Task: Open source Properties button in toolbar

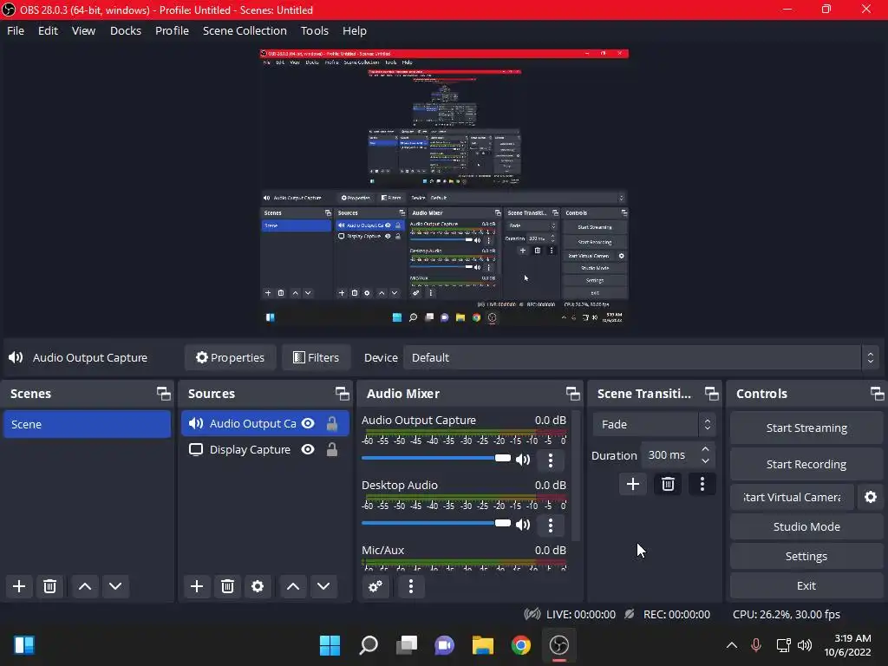Action: [x=231, y=358]
